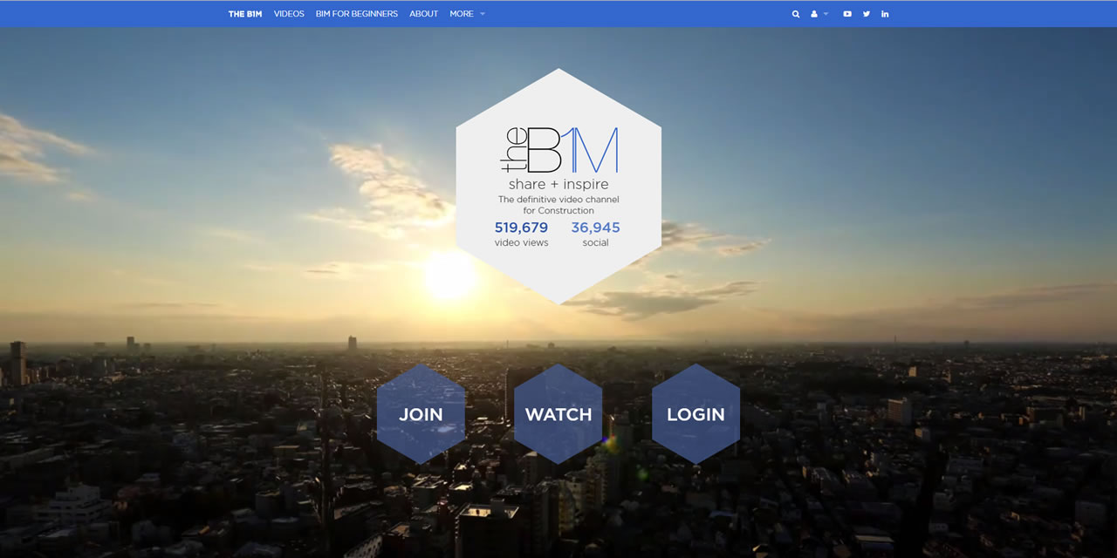Image resolution: width=1117 pixels, height=558 pixels.
Task: Click the B1M logo in the hexagon
Action: 558,150
